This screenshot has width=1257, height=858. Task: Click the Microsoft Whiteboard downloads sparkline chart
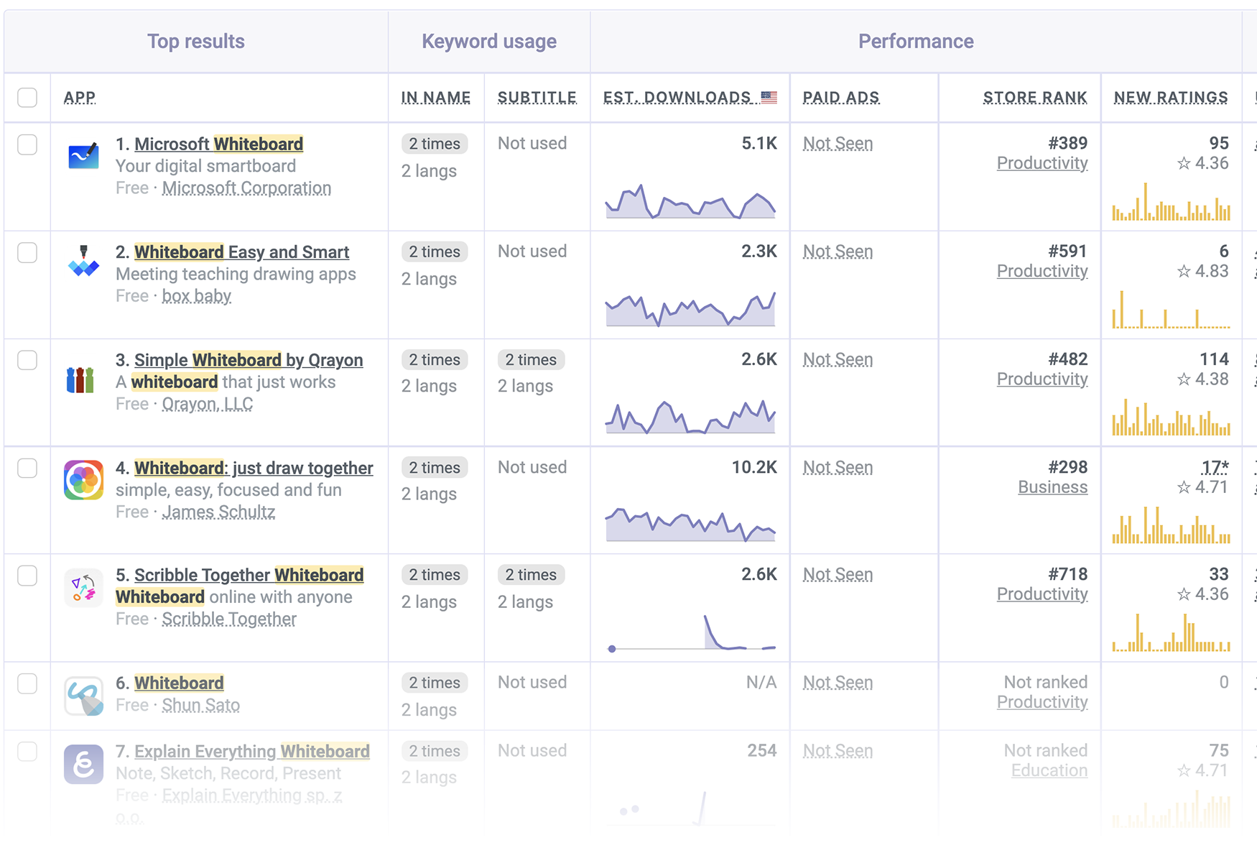[690, 202]
